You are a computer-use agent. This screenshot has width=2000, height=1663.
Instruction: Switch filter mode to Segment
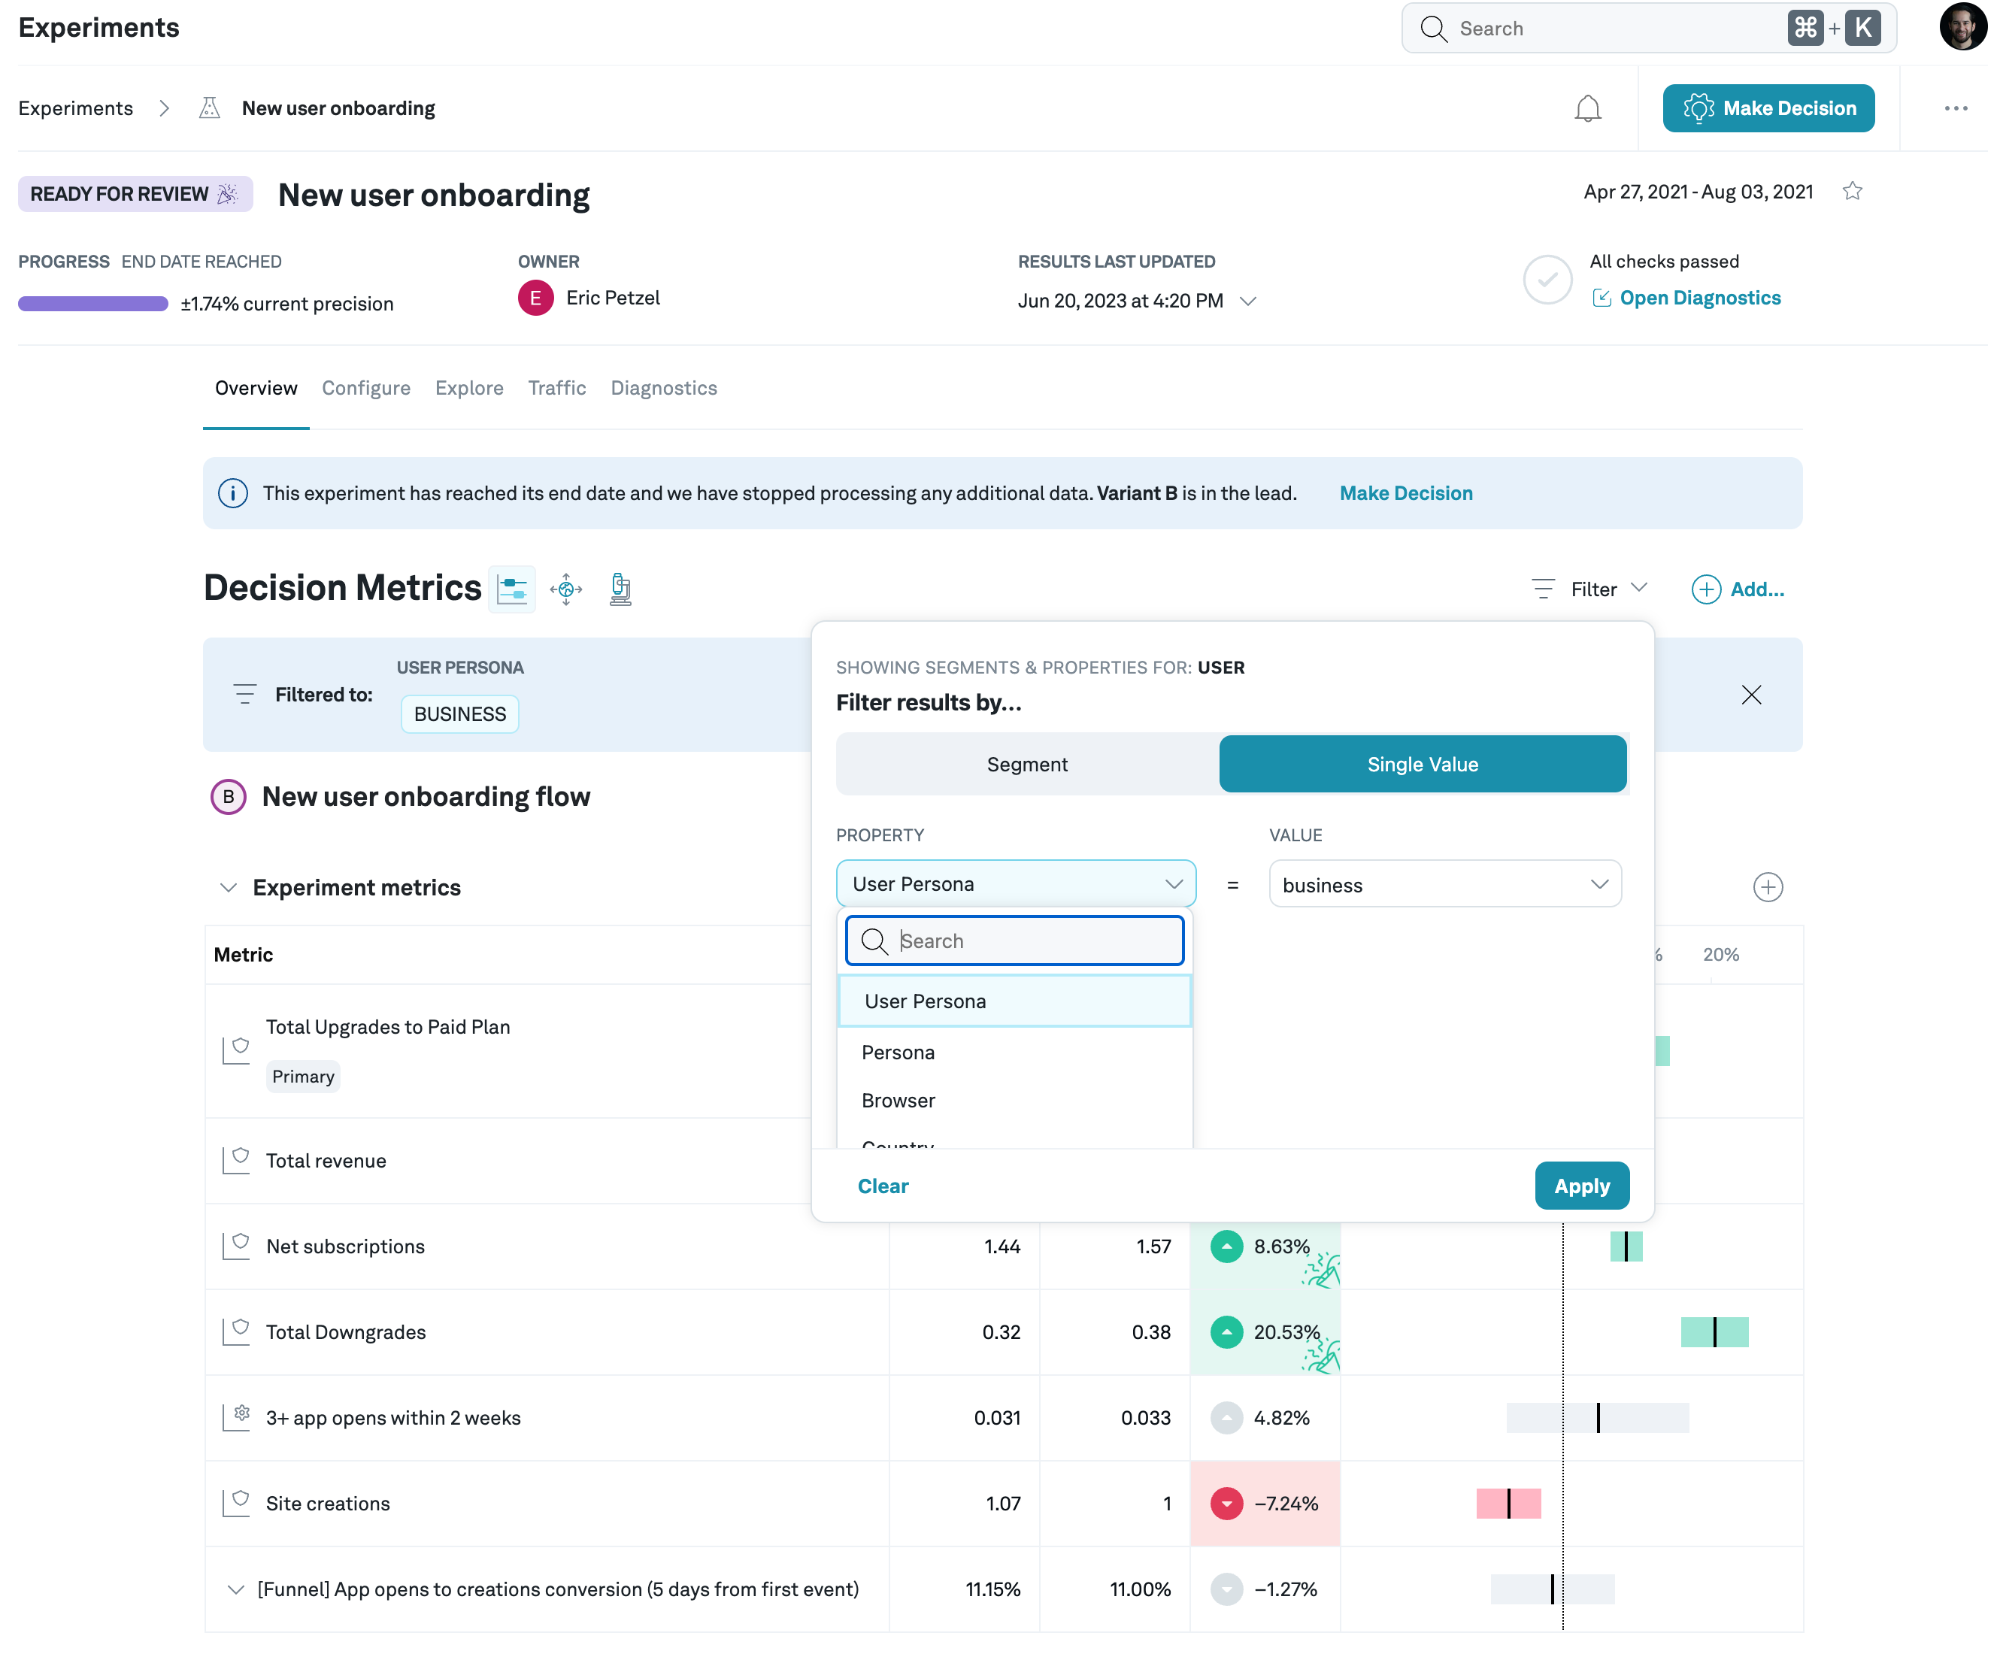click(1026, 765)
